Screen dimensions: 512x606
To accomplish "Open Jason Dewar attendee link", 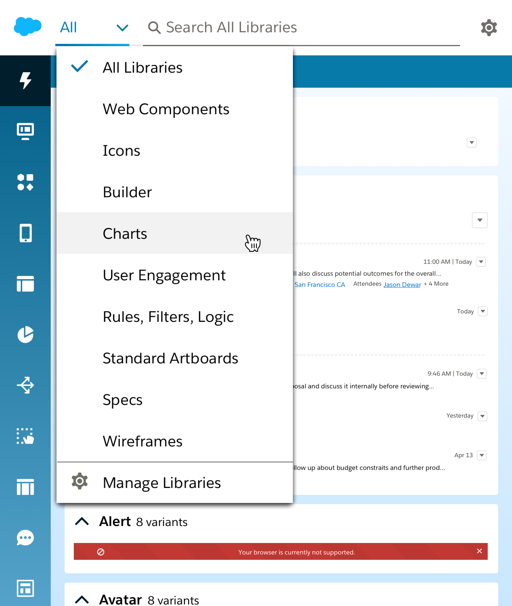I will [x=402, y=285].
